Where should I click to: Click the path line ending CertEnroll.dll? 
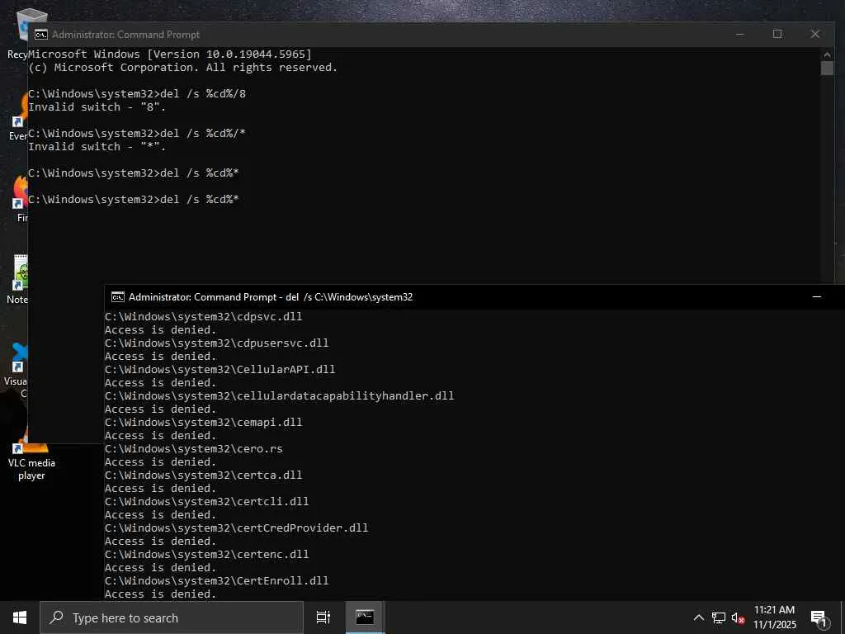[217, 580]
